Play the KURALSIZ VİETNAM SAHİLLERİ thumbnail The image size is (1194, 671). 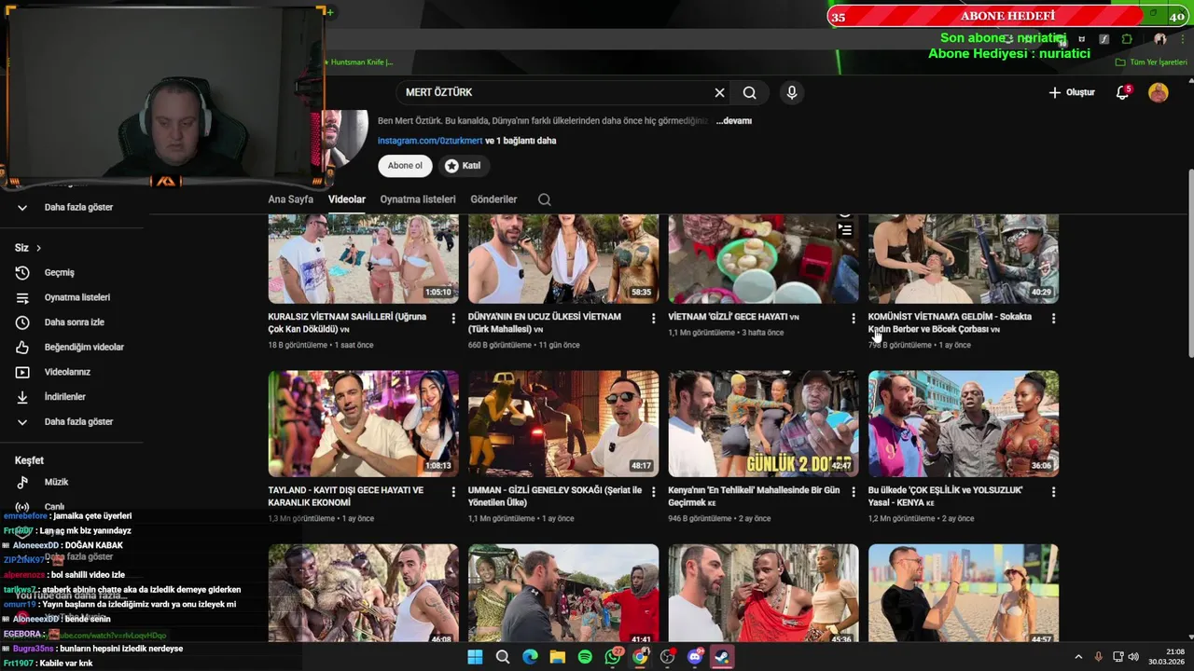pyautogui.click(x=364, y=258)
